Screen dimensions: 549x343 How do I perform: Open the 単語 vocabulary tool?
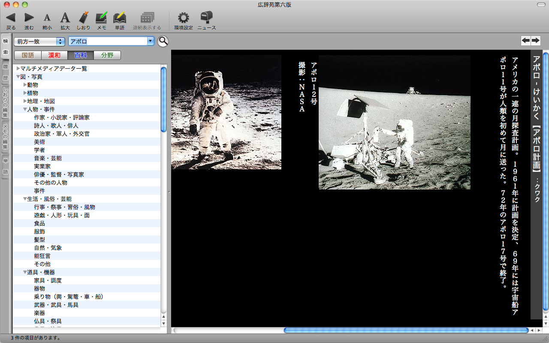click(x=120, y=18)
